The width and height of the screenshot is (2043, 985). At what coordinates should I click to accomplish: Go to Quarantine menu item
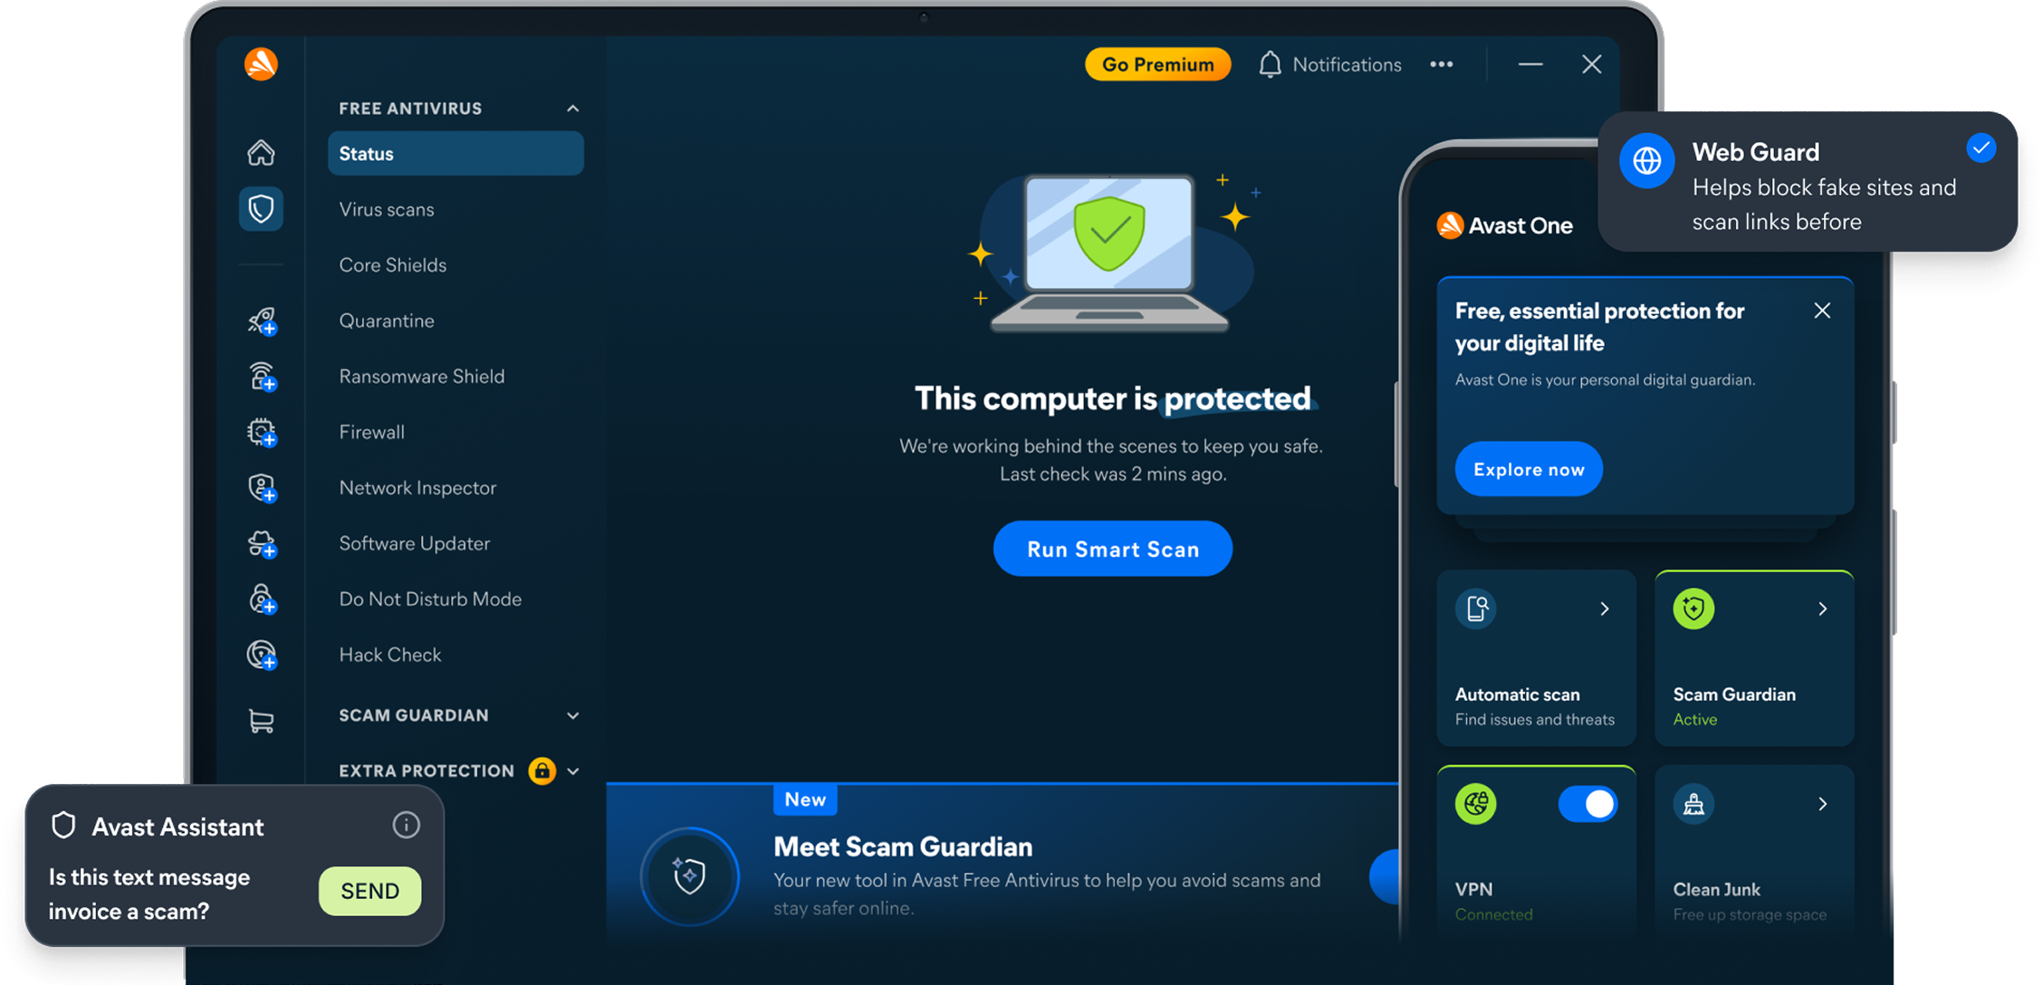tap(387, 320)
